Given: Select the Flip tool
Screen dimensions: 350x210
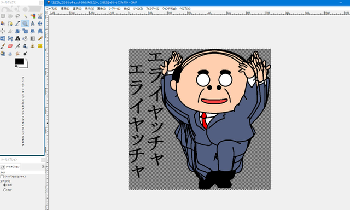Looking at the screenshot, I should pos(3,38).
